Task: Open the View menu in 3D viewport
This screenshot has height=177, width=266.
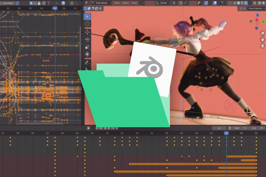Action: [117, 3]
